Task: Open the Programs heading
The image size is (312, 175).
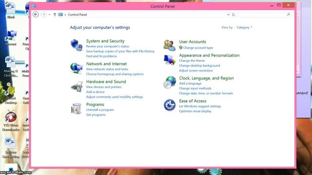Action: coord(95,105)
